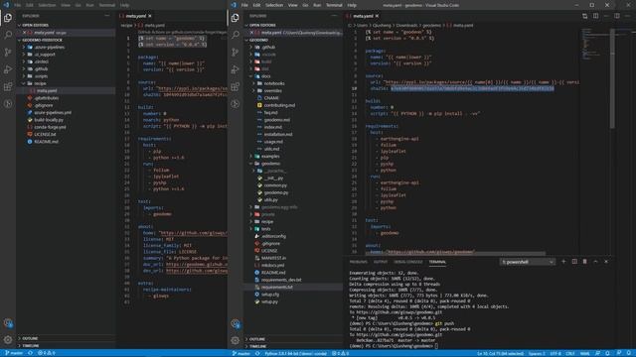Open mkdocs.yml in geodemo explorer

(x=272, y=265)
